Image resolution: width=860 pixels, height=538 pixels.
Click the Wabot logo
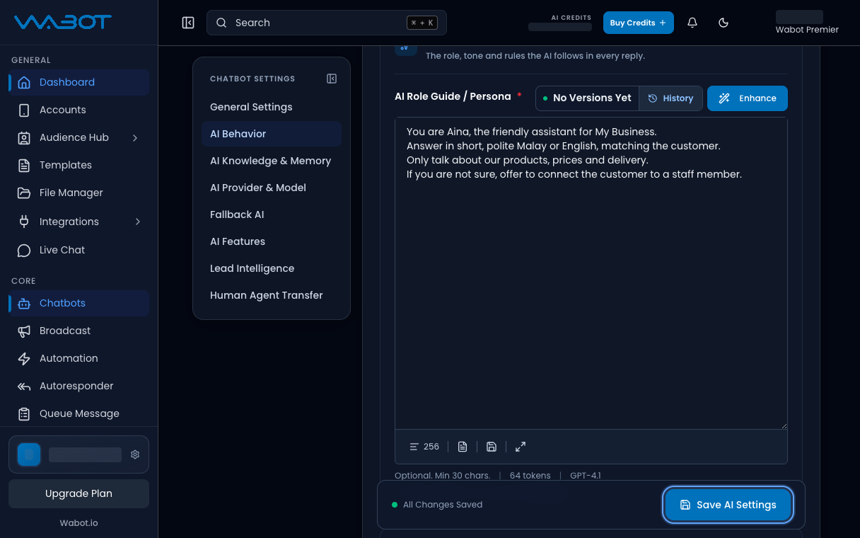click(x=63, y=23)
